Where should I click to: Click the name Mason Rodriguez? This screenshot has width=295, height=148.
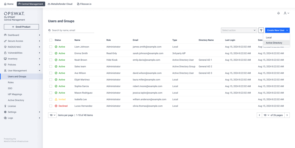point(83,93)
